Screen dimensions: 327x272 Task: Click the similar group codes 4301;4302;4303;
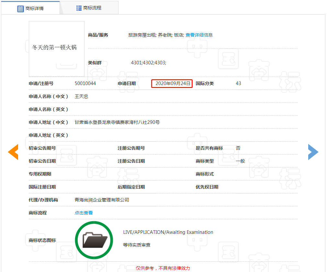pyautogui.click(x=148, y=63)
